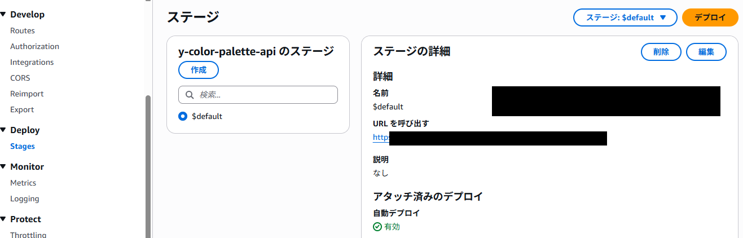
Task: Open Routes in the sidebar
Action: [23, 30]
